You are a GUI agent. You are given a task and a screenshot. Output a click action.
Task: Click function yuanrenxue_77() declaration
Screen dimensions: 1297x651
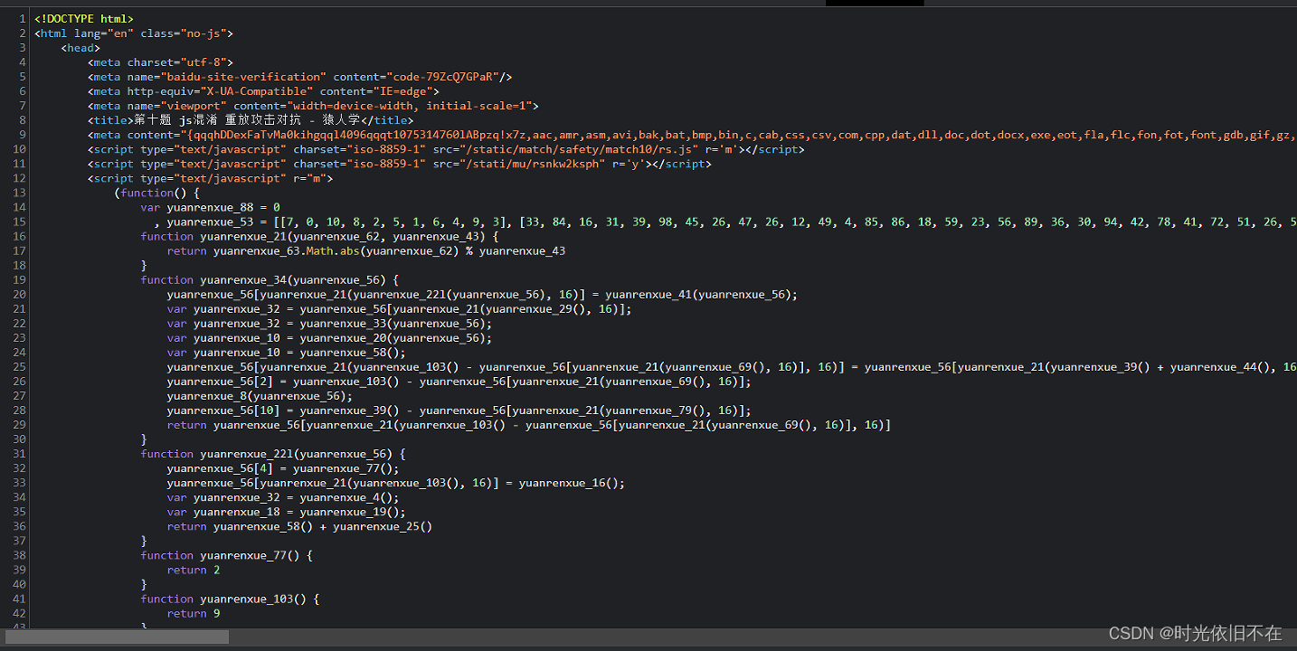pyautogui.click(x=226, y=554)
